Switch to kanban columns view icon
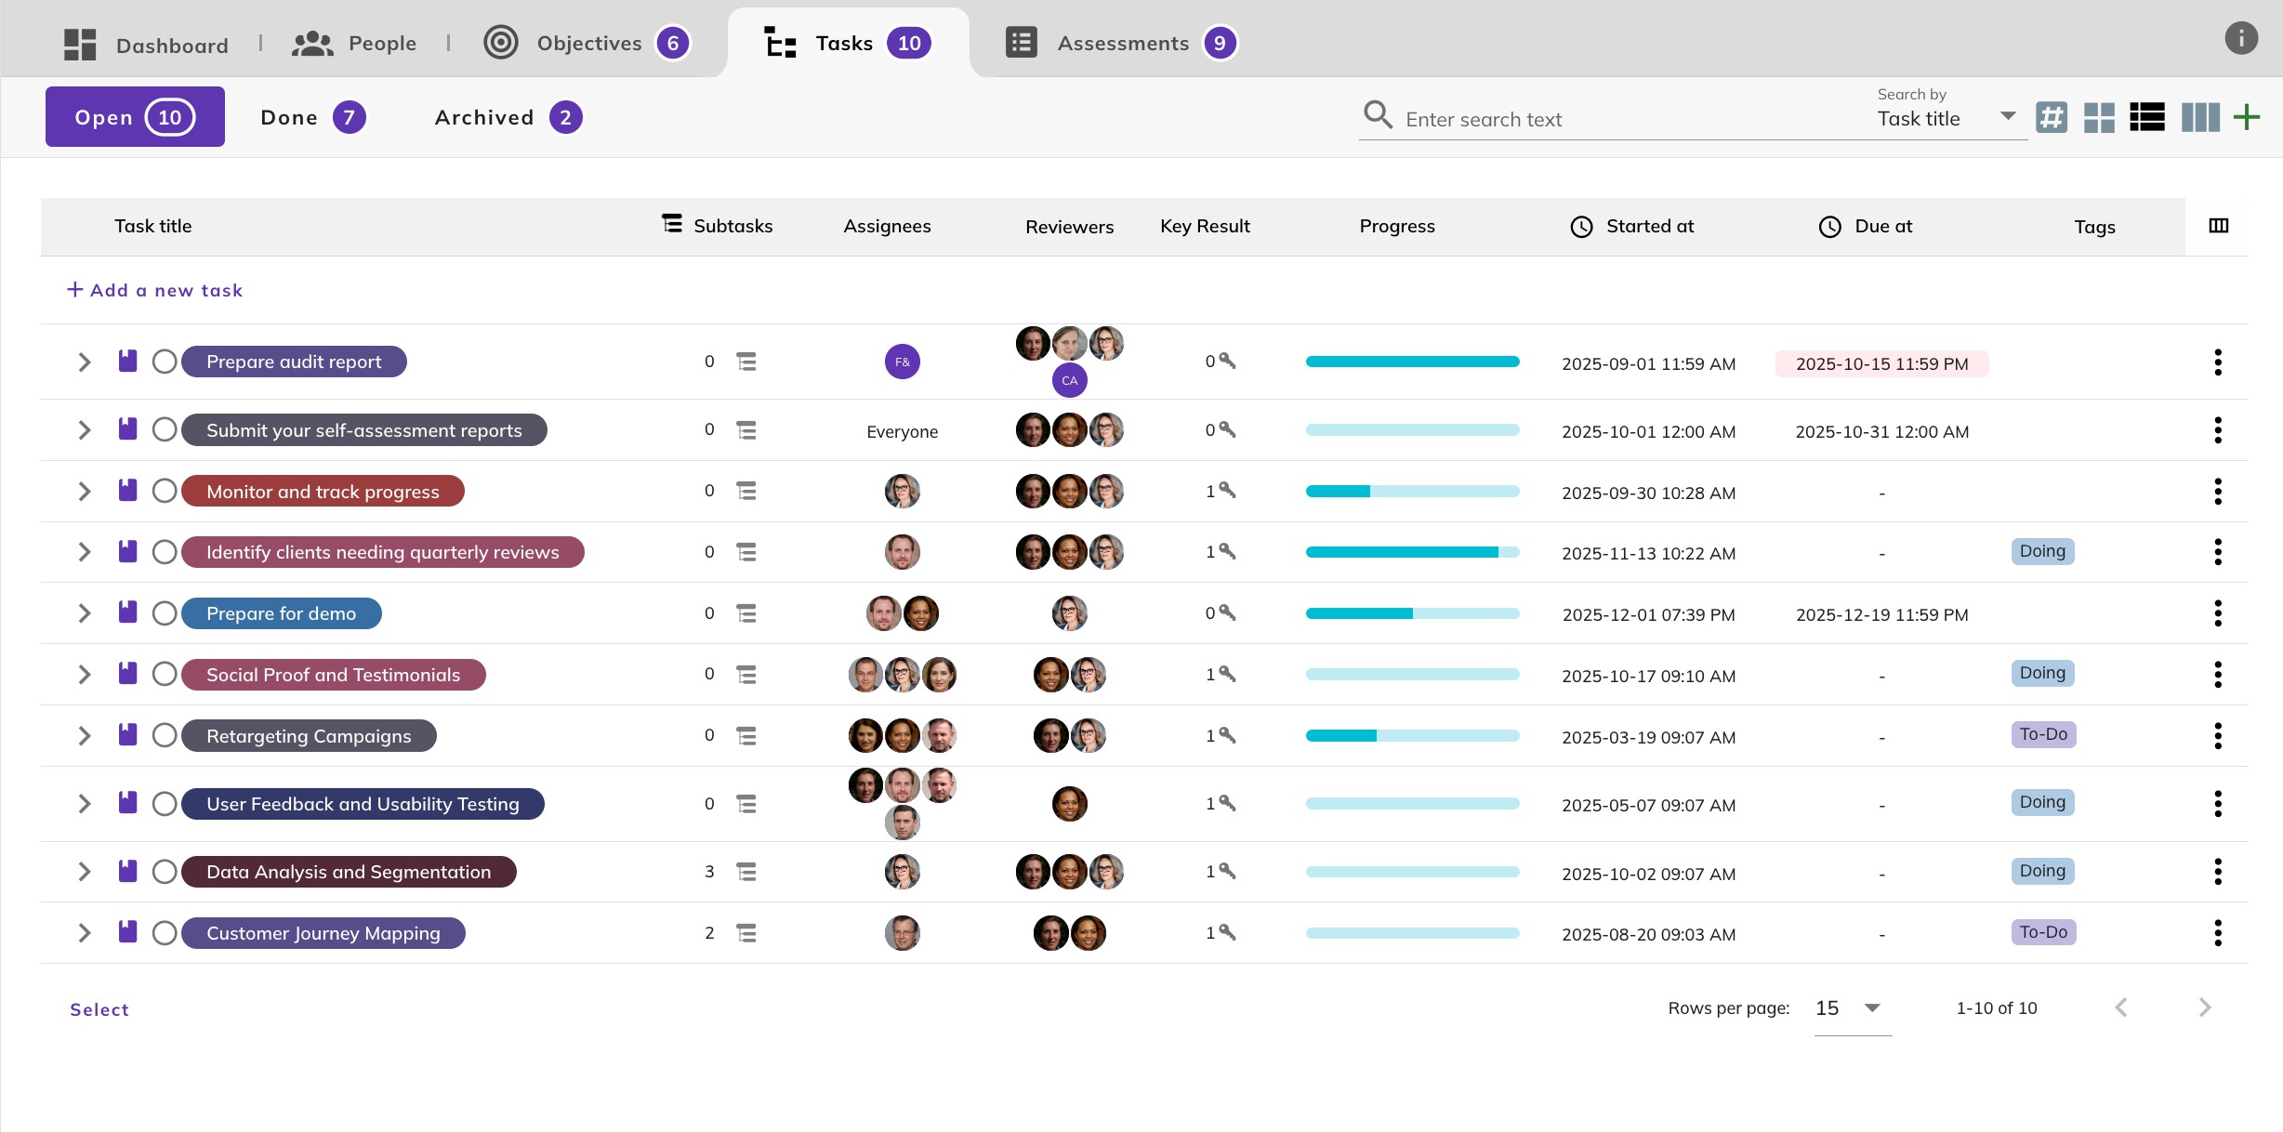Image resolution: width=2283 pixels, height=1132 pixels. point(2199,118)
